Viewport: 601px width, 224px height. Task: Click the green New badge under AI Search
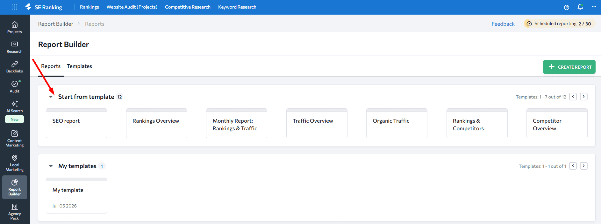coord(15,119)
